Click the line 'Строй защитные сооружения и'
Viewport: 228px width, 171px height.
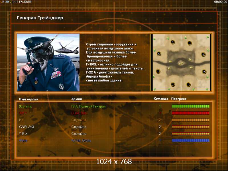pos(111,44)
